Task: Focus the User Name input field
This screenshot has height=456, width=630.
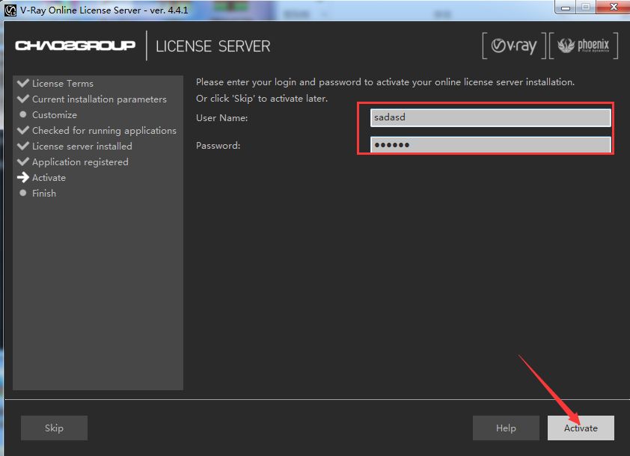Action: pyautogui.click(x=490, y=117)
